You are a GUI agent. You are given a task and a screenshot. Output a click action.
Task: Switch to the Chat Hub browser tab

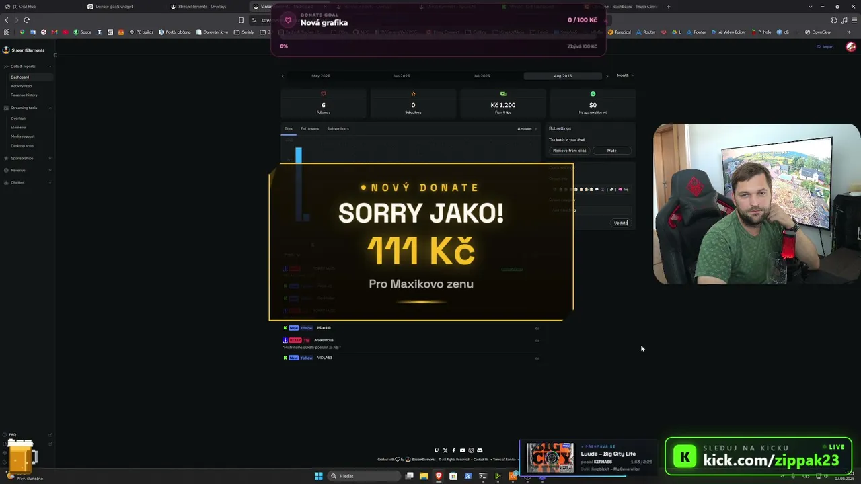click(40, 7)
